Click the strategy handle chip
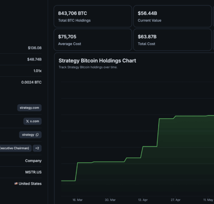The width and height of the screenshot is (214, 204). coord(30,135)
